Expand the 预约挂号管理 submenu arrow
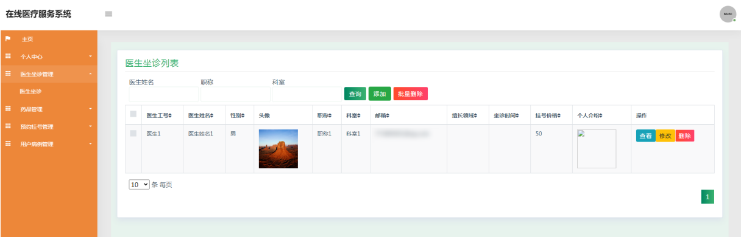 pos(90,126)
